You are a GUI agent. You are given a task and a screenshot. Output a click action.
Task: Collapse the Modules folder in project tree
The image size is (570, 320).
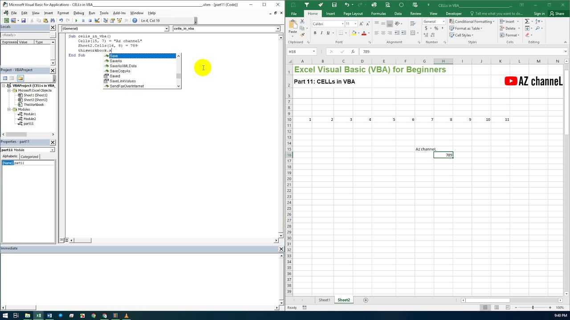coord(9,109)
